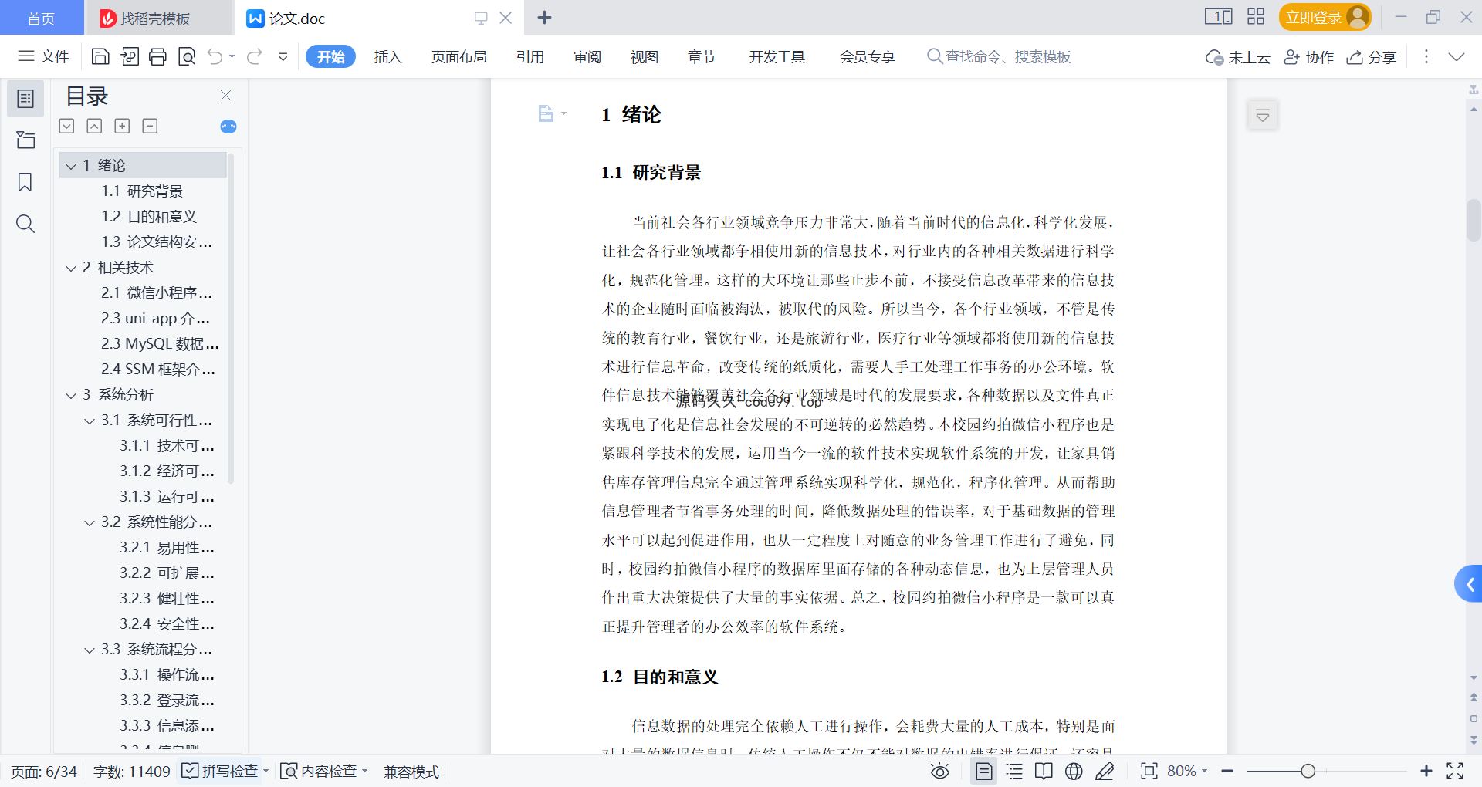The height and width of the screenshot is (787, 1482).
Task: Switch to the 视图 tab
Action: tap(644, 56)
